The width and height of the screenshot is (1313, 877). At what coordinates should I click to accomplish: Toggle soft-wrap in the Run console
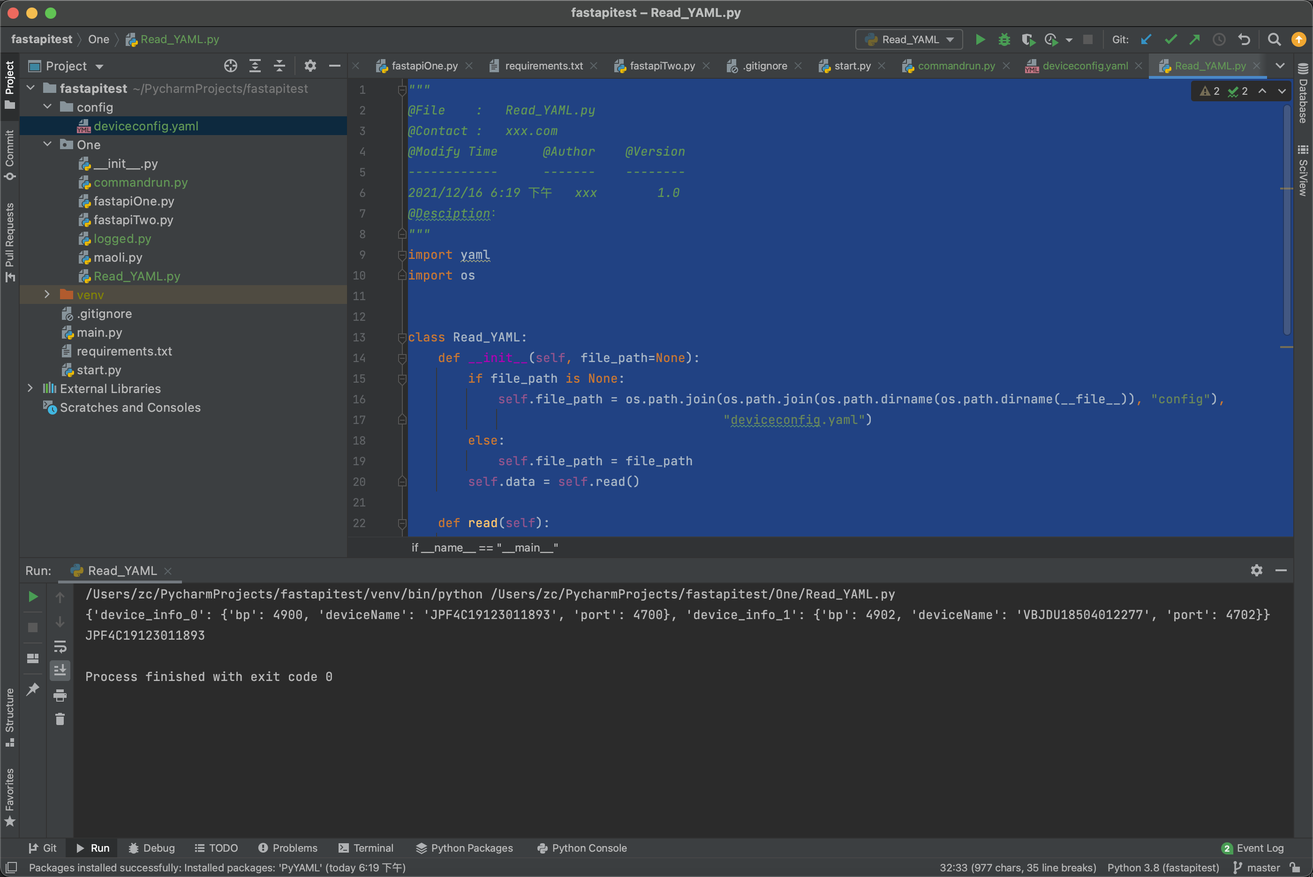60,647
